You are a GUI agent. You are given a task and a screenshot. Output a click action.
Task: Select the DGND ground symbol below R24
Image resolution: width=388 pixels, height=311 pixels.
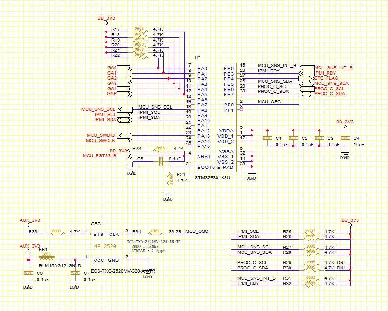168,196
